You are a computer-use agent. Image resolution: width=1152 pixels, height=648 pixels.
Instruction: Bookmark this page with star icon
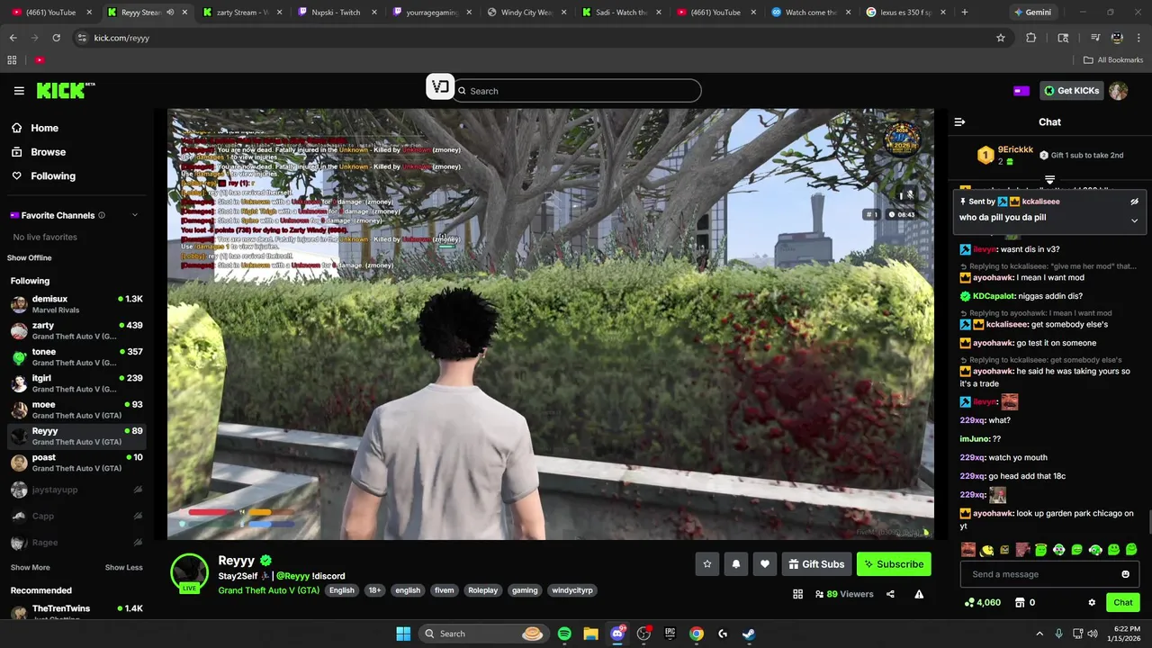[1000, 38]
